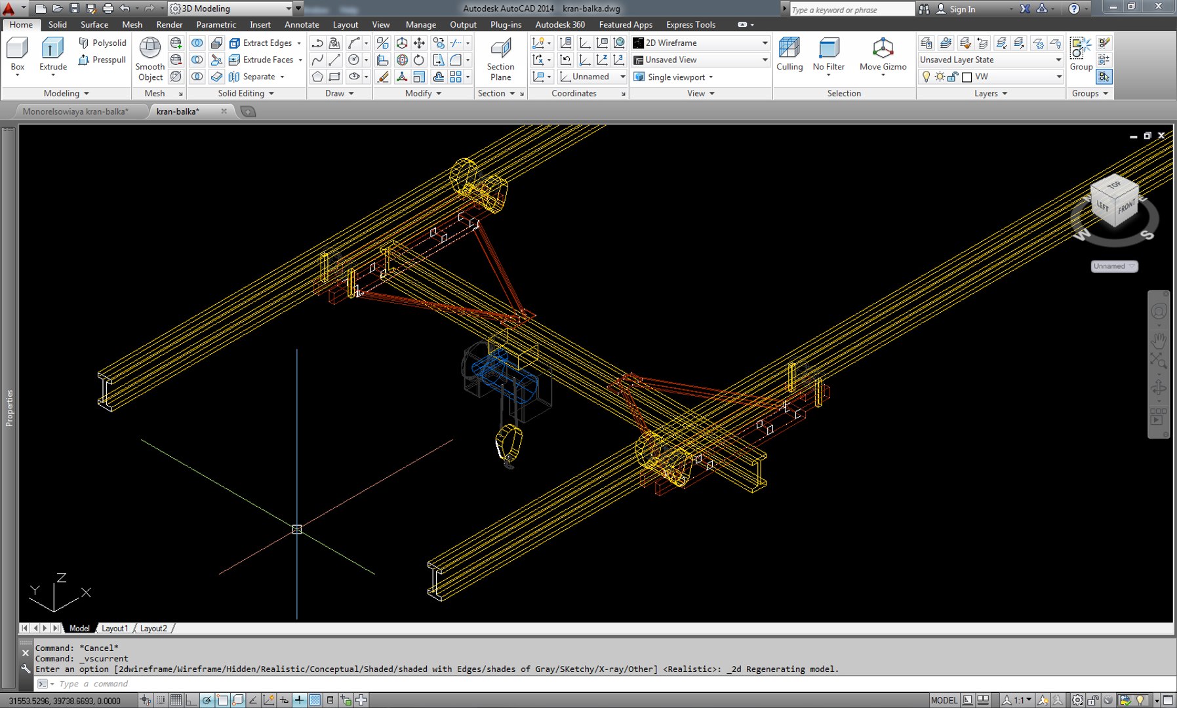
Task: Click the layer color swatch beside VW
Action: point(967,77)
